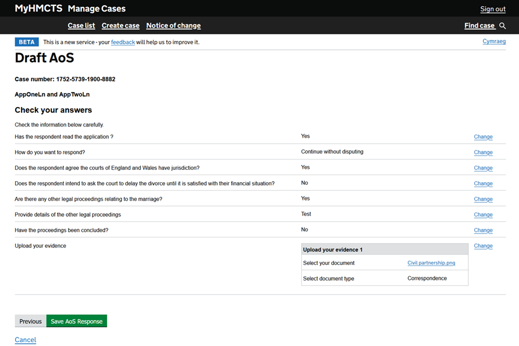This screenshot has width=519, height=346.
Task: Open the Civil partnership.png document
Action: tap(431, 263)
